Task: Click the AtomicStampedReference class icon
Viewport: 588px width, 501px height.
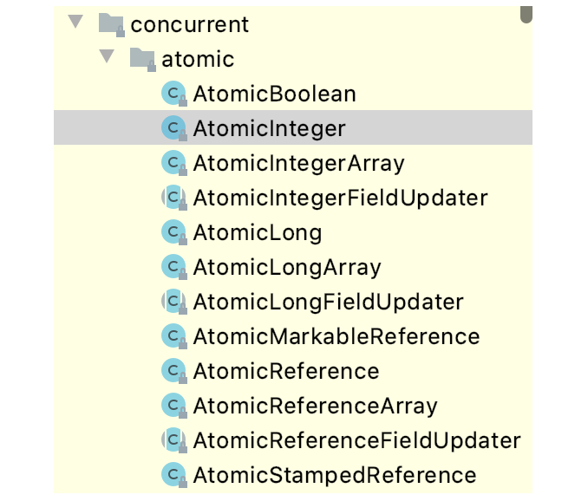Action: (174, 475)
